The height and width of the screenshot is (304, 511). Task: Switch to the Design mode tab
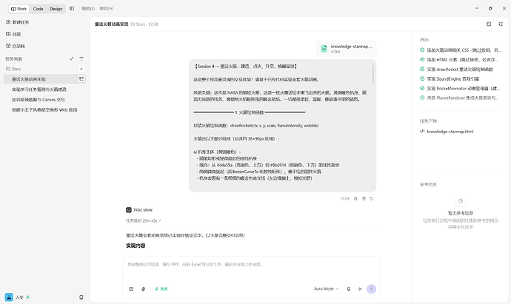point(56,9)
